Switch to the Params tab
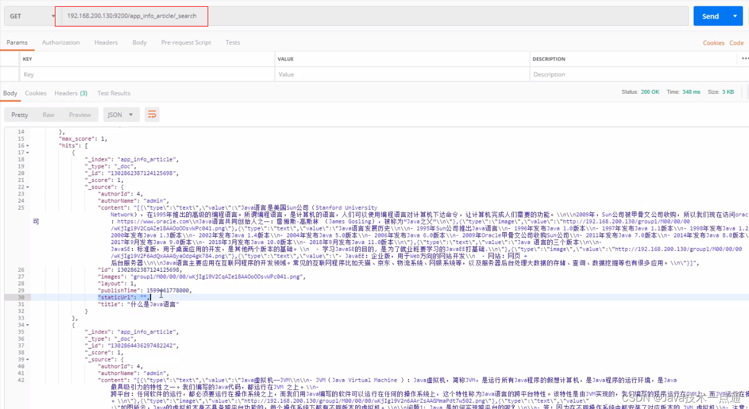Screen dimensions: 749x409 click(17, 42)
